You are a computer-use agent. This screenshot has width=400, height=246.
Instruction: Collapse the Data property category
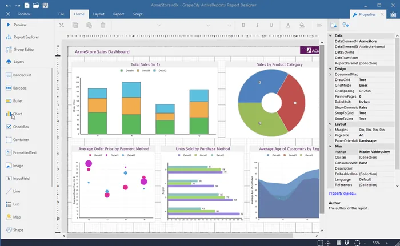[330, 35]
